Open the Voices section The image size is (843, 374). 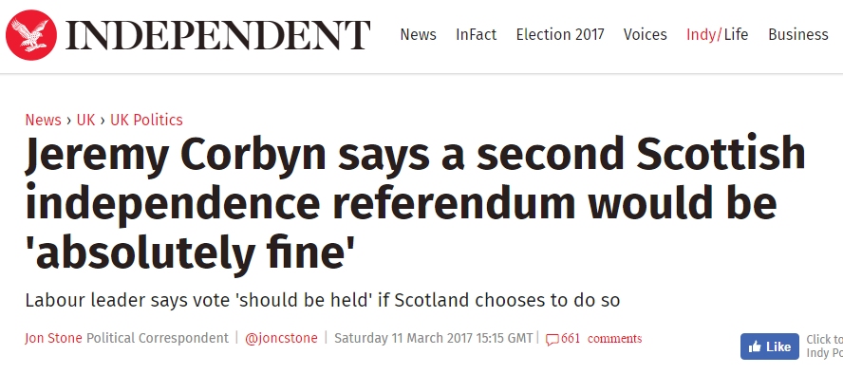click(646, 34)
